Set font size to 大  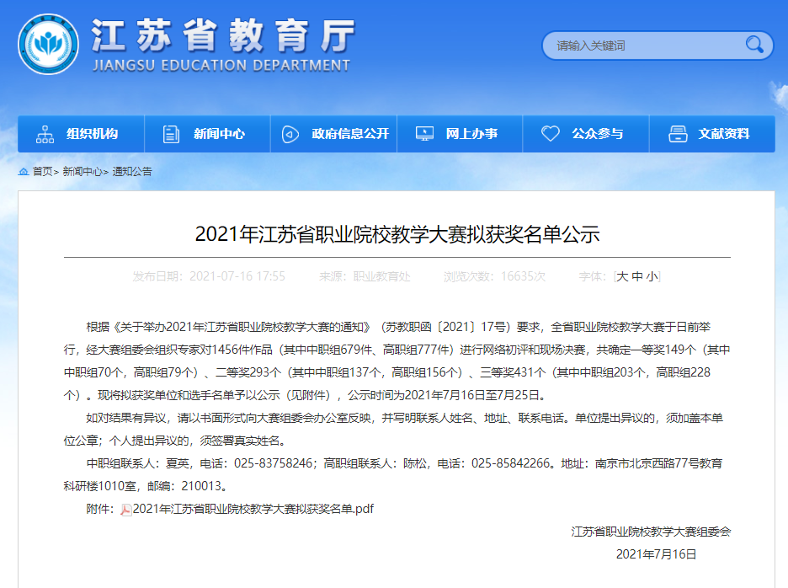[x=621, y=276]
